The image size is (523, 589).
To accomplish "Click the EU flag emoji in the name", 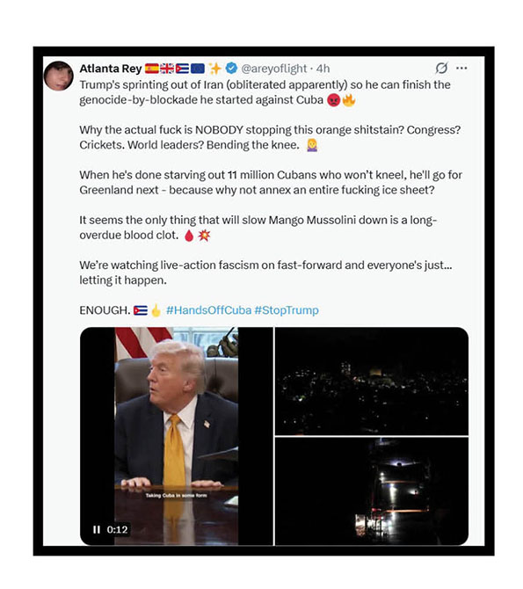I will pos(198,69).
